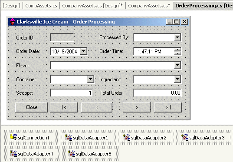
Task: Click the designed form's minimize button
Action: 169,22
